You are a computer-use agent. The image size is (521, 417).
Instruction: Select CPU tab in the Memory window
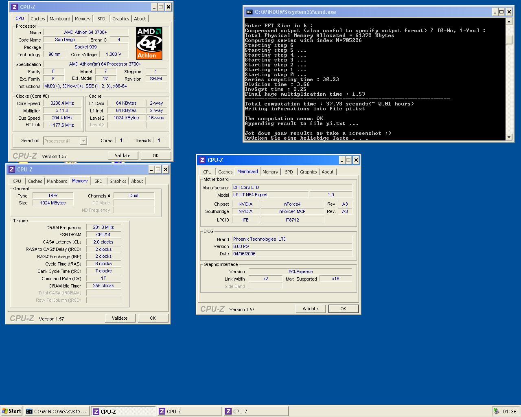17,181
